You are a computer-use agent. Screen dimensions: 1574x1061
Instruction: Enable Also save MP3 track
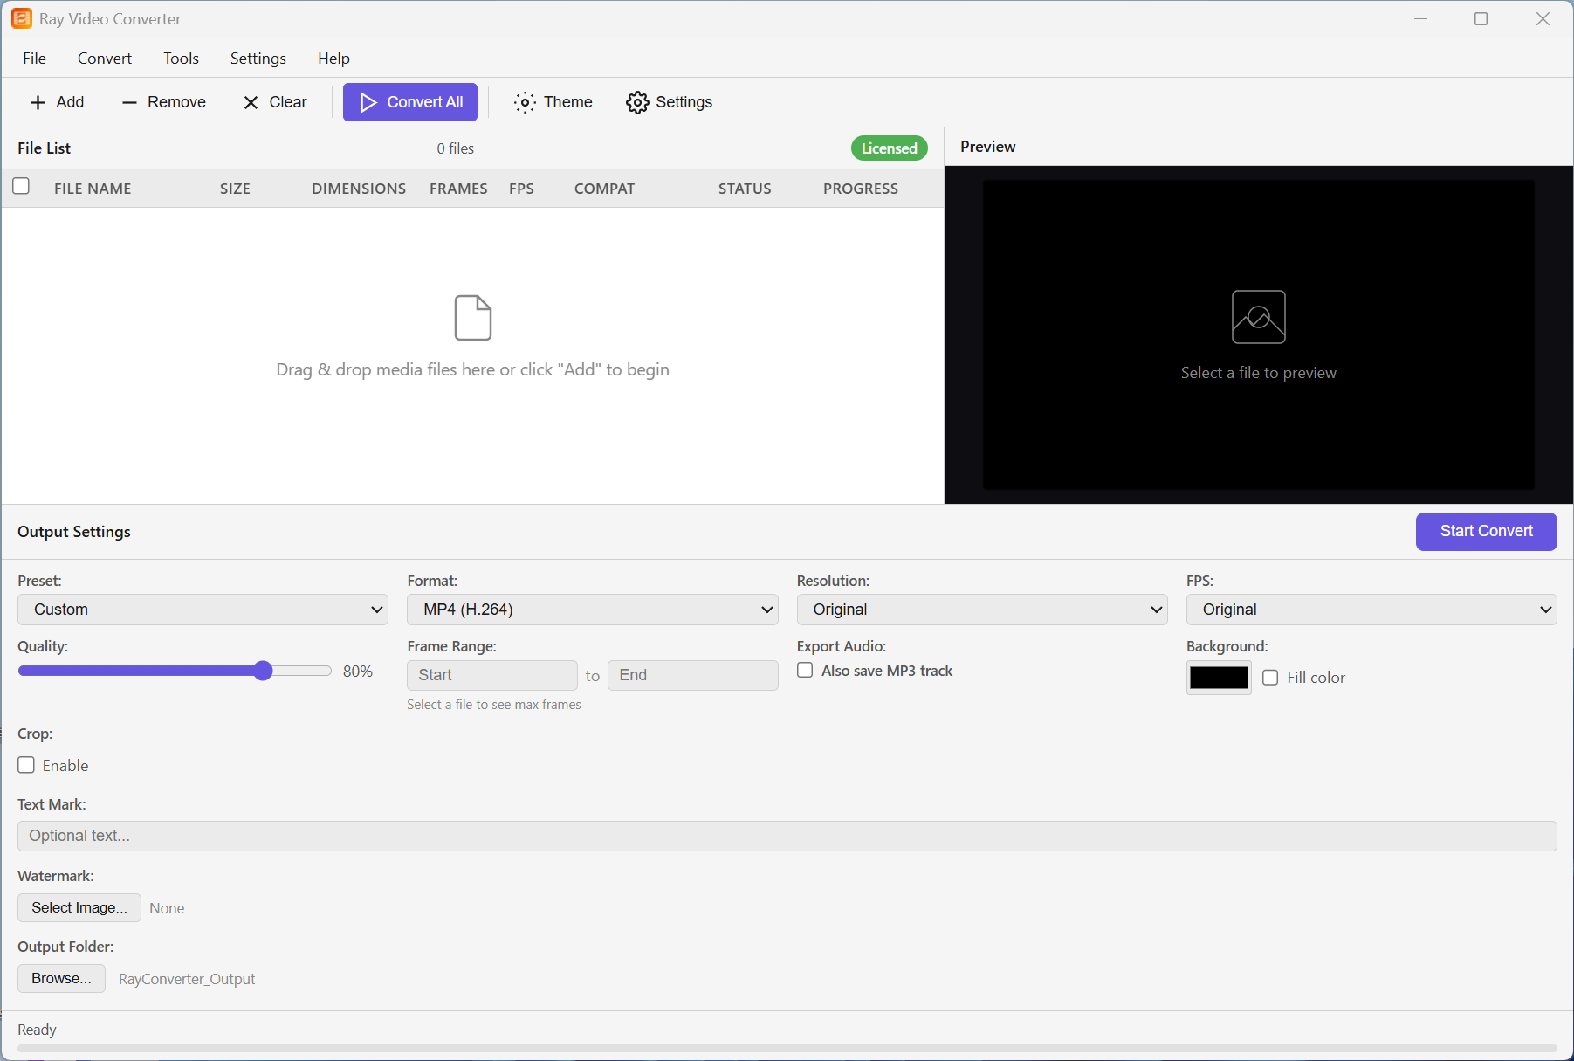[x=805, y=670]
